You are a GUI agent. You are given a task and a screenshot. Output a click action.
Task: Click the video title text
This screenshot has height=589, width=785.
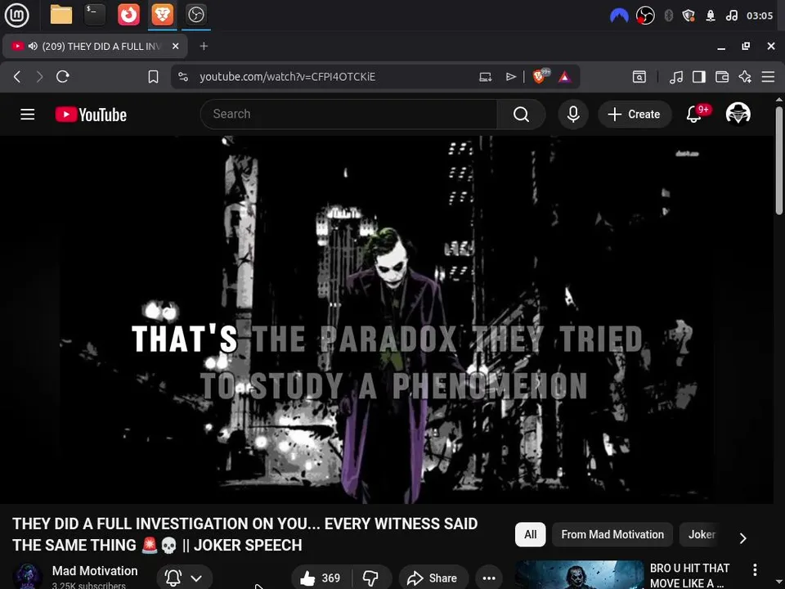pos(244,534)
